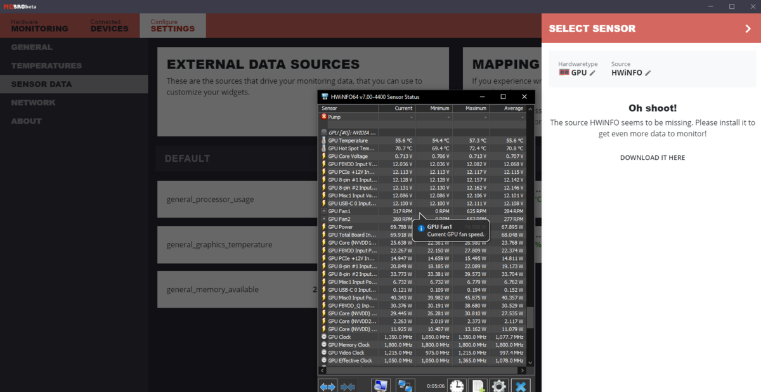Open Network settings section
761x392 pixels.
point(33,102)
